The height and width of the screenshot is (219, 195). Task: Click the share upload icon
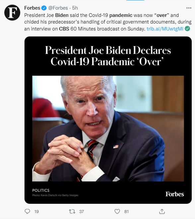[x=162, y=211]
